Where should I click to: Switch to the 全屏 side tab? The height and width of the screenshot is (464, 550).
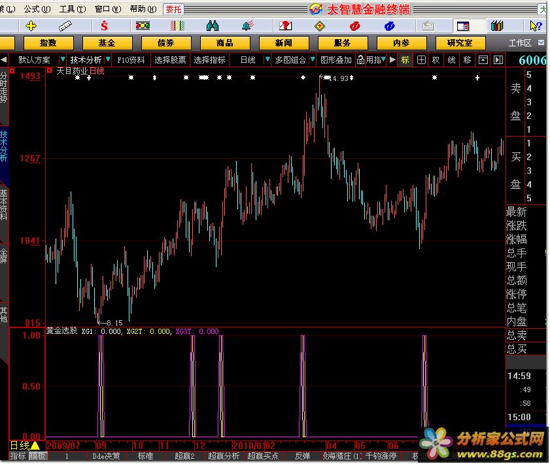tap(3, 256)
